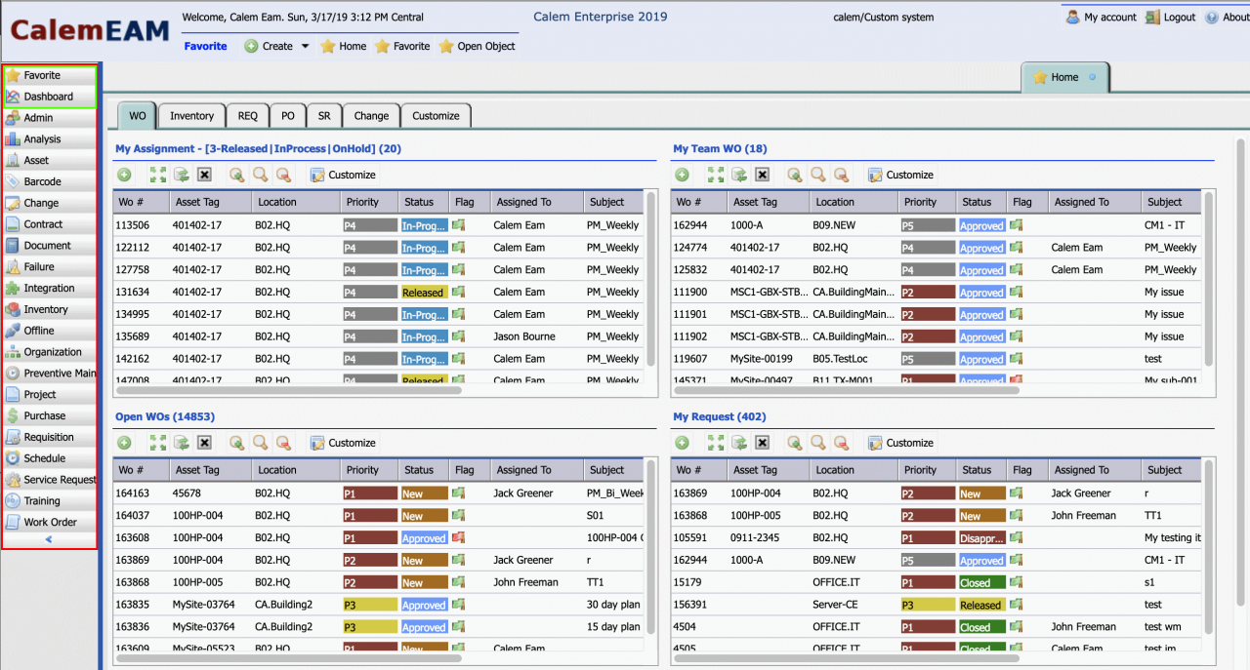The width and height of the screenshot is (1250, 670).
Task: Click the magnifier-plus icon in Open WOs
Action: click(x=236, y=443)
